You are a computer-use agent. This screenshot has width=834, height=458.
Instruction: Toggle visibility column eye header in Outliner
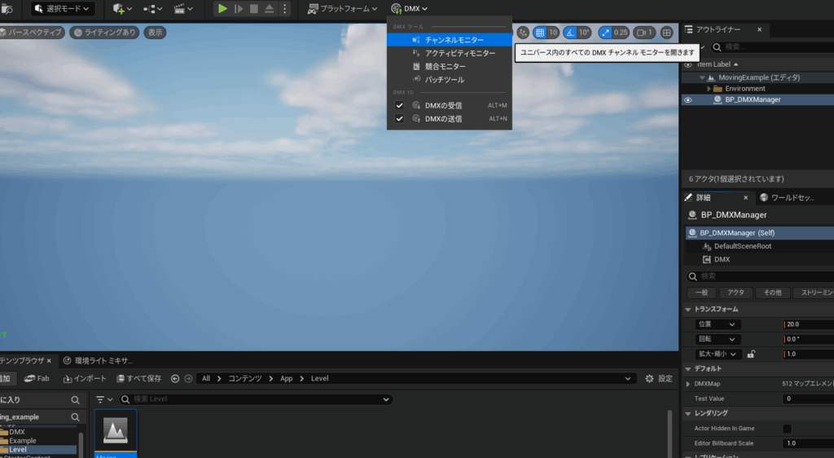pos(688,64)
